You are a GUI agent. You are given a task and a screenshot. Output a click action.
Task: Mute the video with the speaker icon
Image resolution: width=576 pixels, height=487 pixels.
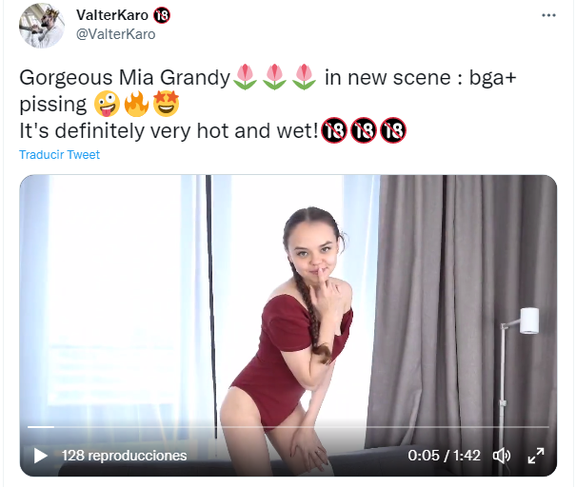(502, 456)
